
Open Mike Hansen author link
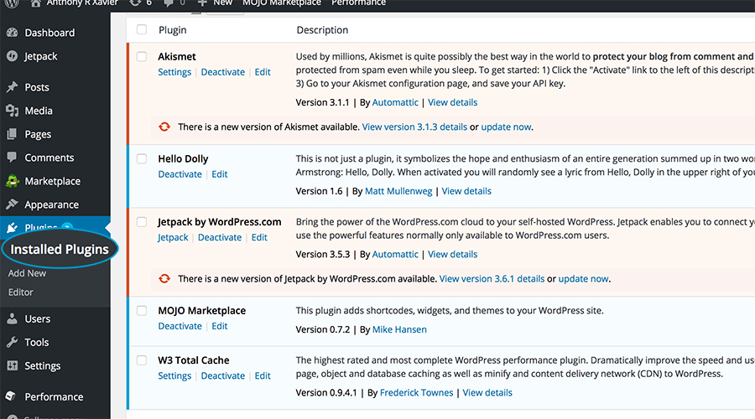click(x=399, y=329)
